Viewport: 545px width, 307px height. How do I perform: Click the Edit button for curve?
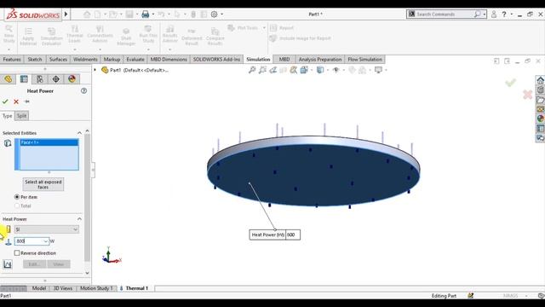[34, 264]
